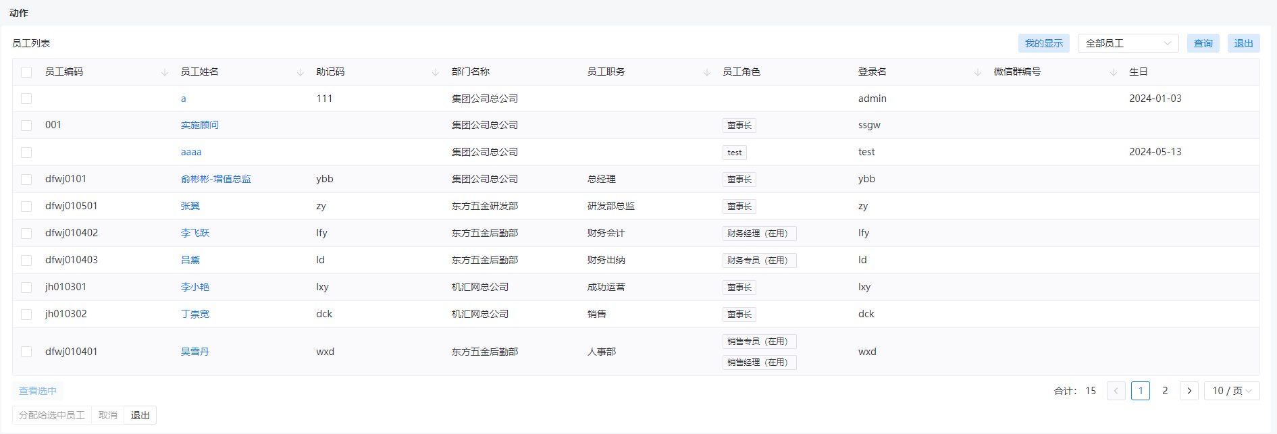The width and height of the screenshot is (1277, 434).
Task: Check the row for employee aaaa
Action: [26, 153]
